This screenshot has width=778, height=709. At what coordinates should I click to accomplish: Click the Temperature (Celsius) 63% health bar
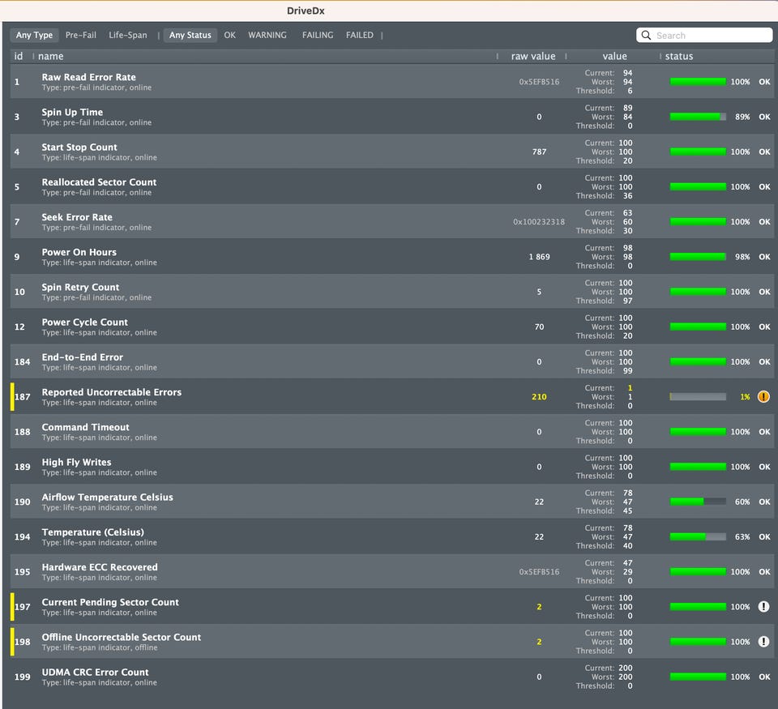click(x=698, y=536)
